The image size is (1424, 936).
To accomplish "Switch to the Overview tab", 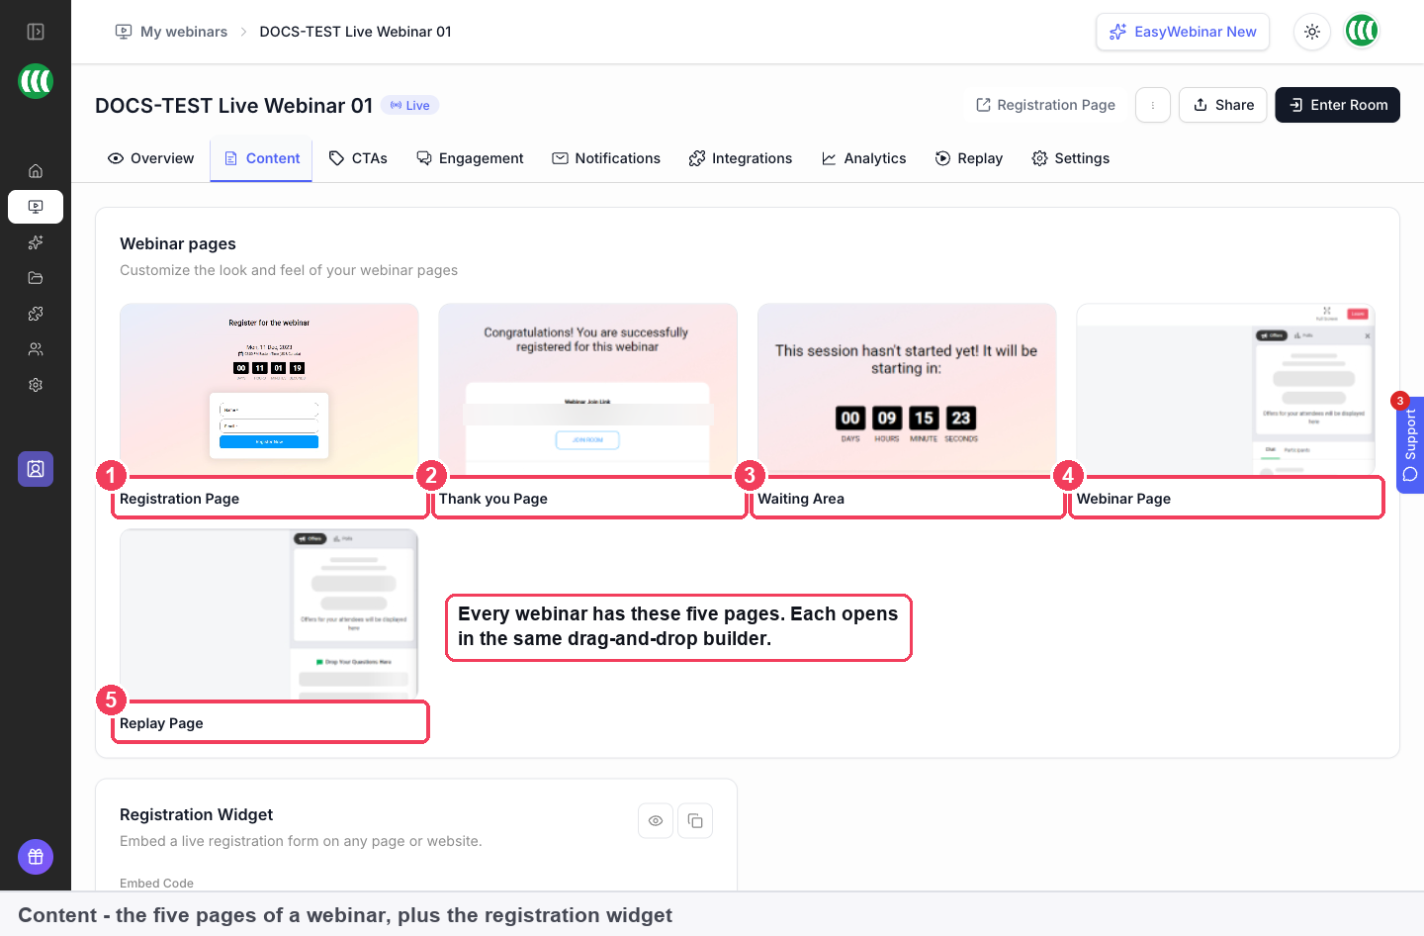I will [x=150, y=158].
